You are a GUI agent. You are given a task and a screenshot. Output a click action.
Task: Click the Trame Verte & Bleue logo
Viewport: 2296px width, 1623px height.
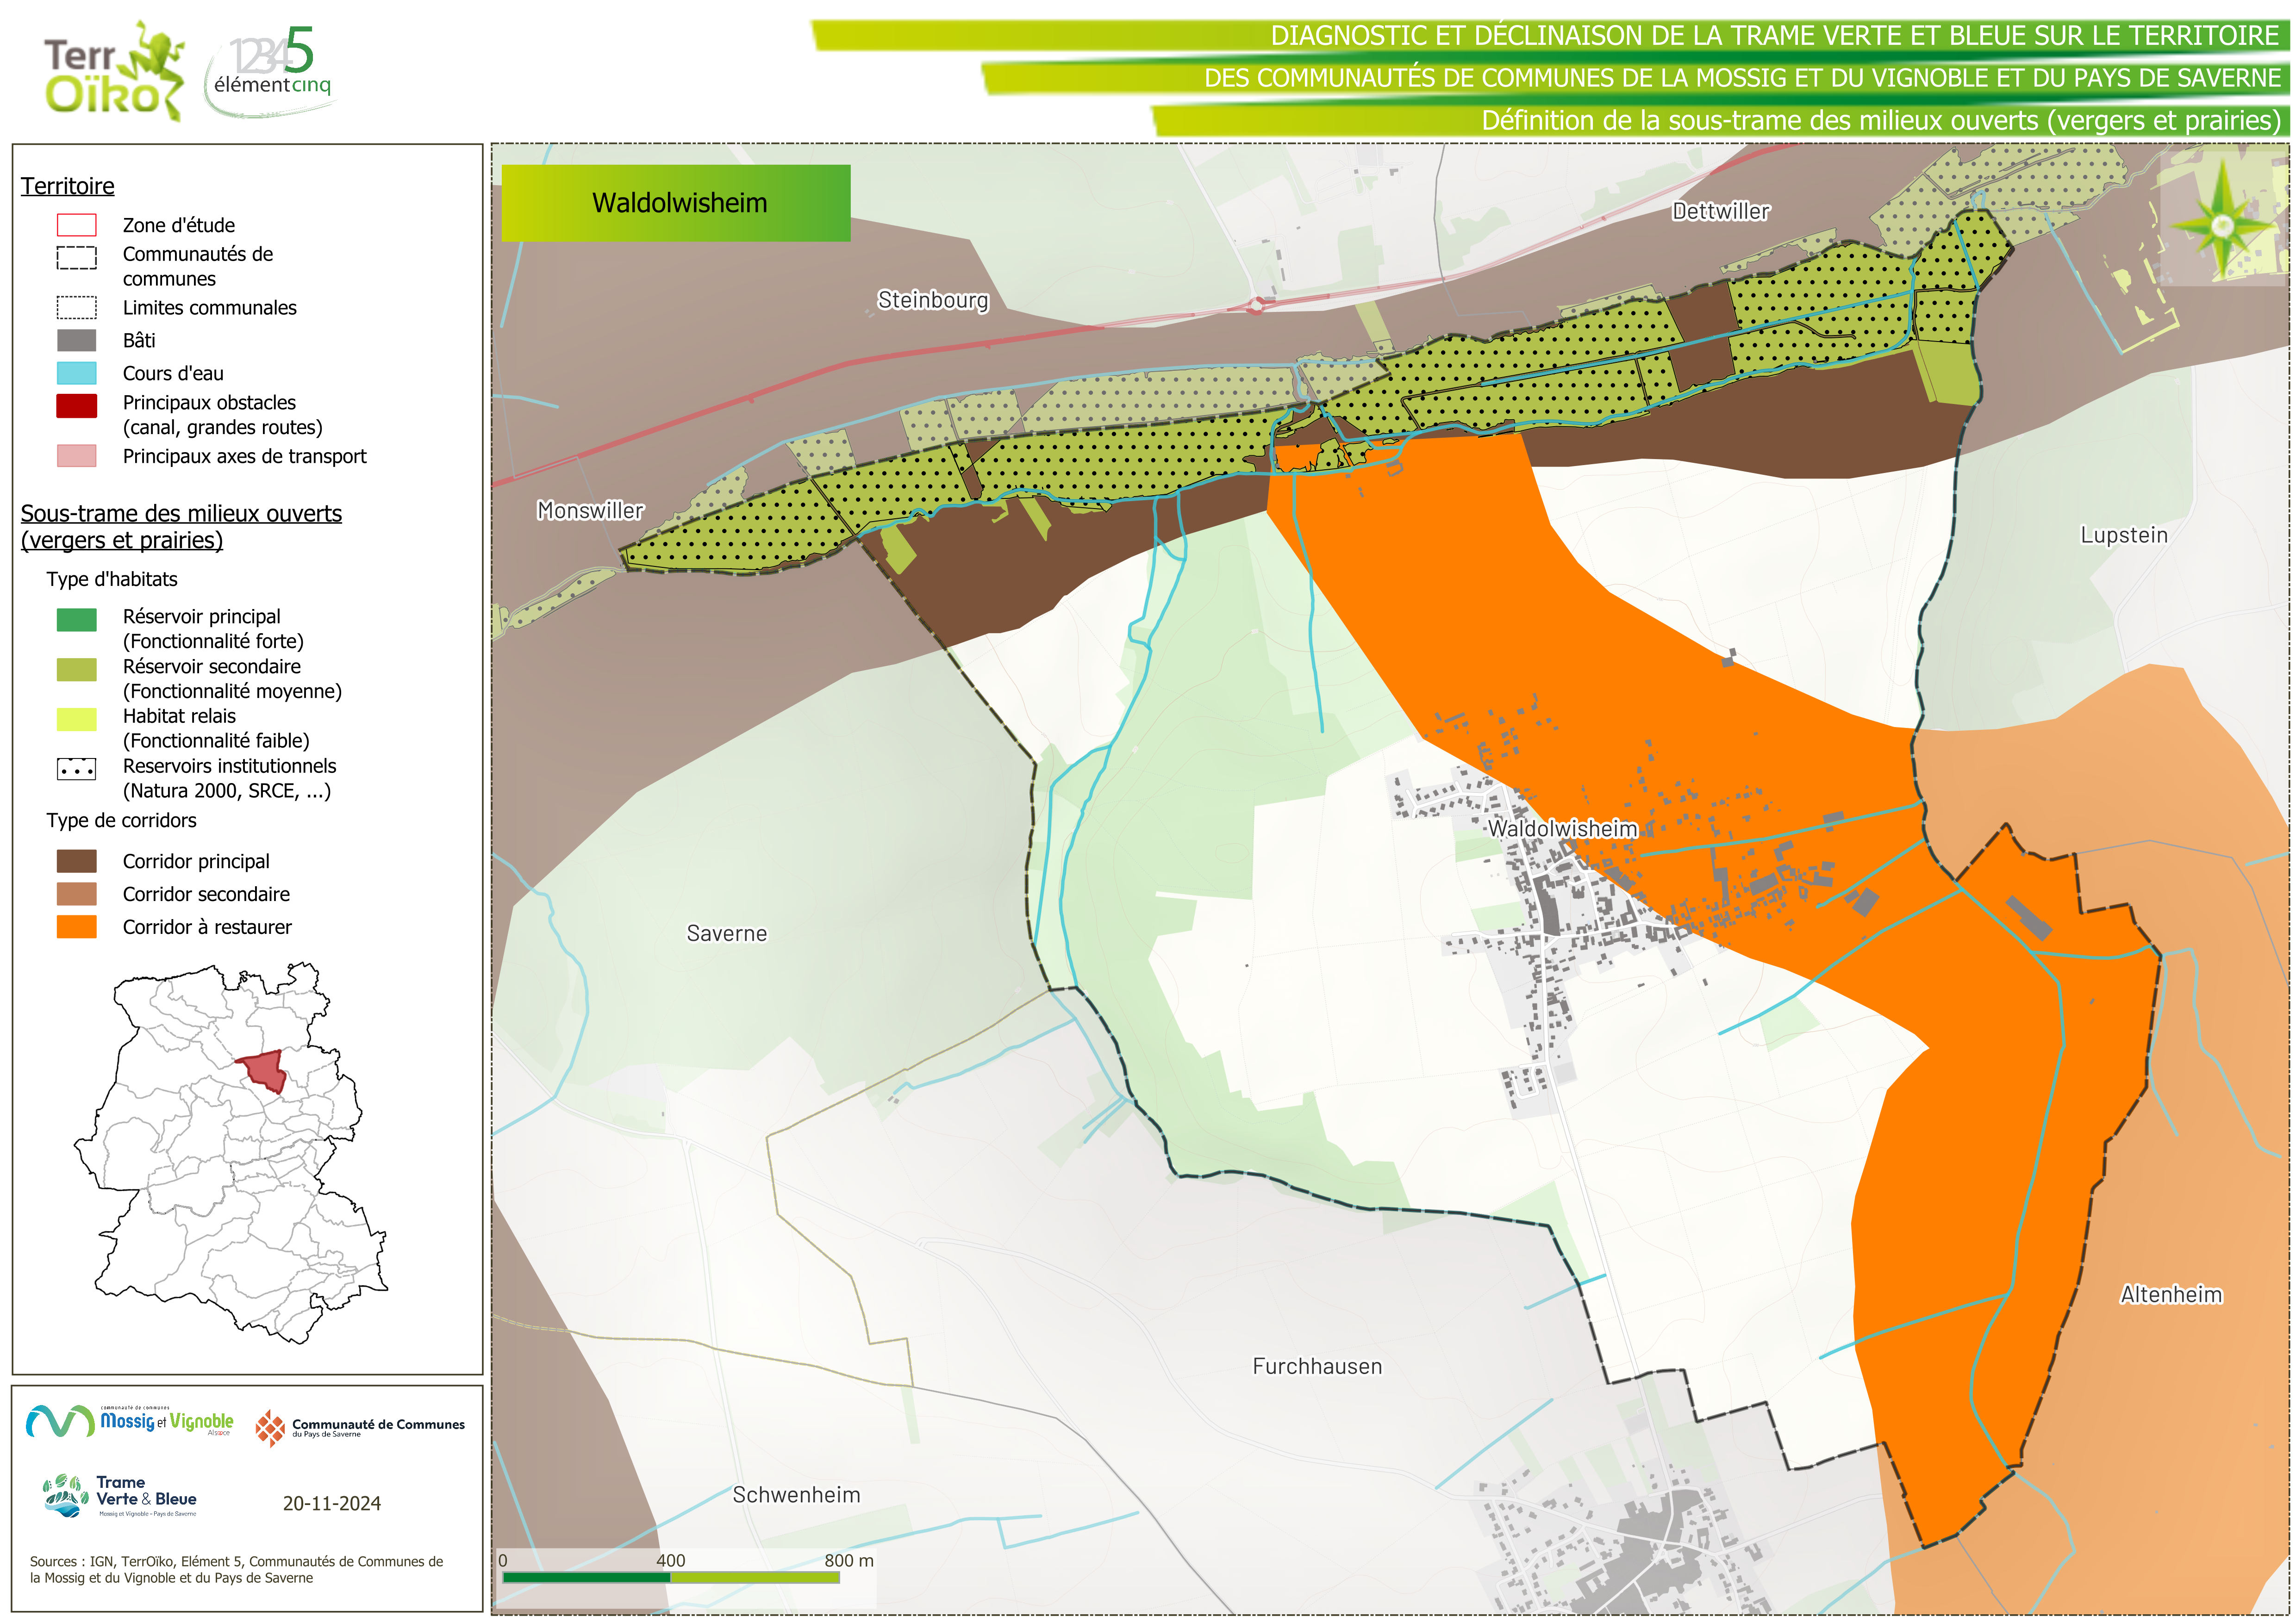point(120,1496)
